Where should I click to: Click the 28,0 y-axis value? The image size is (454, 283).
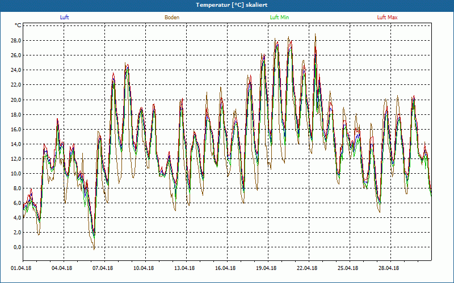coord(16,40)
